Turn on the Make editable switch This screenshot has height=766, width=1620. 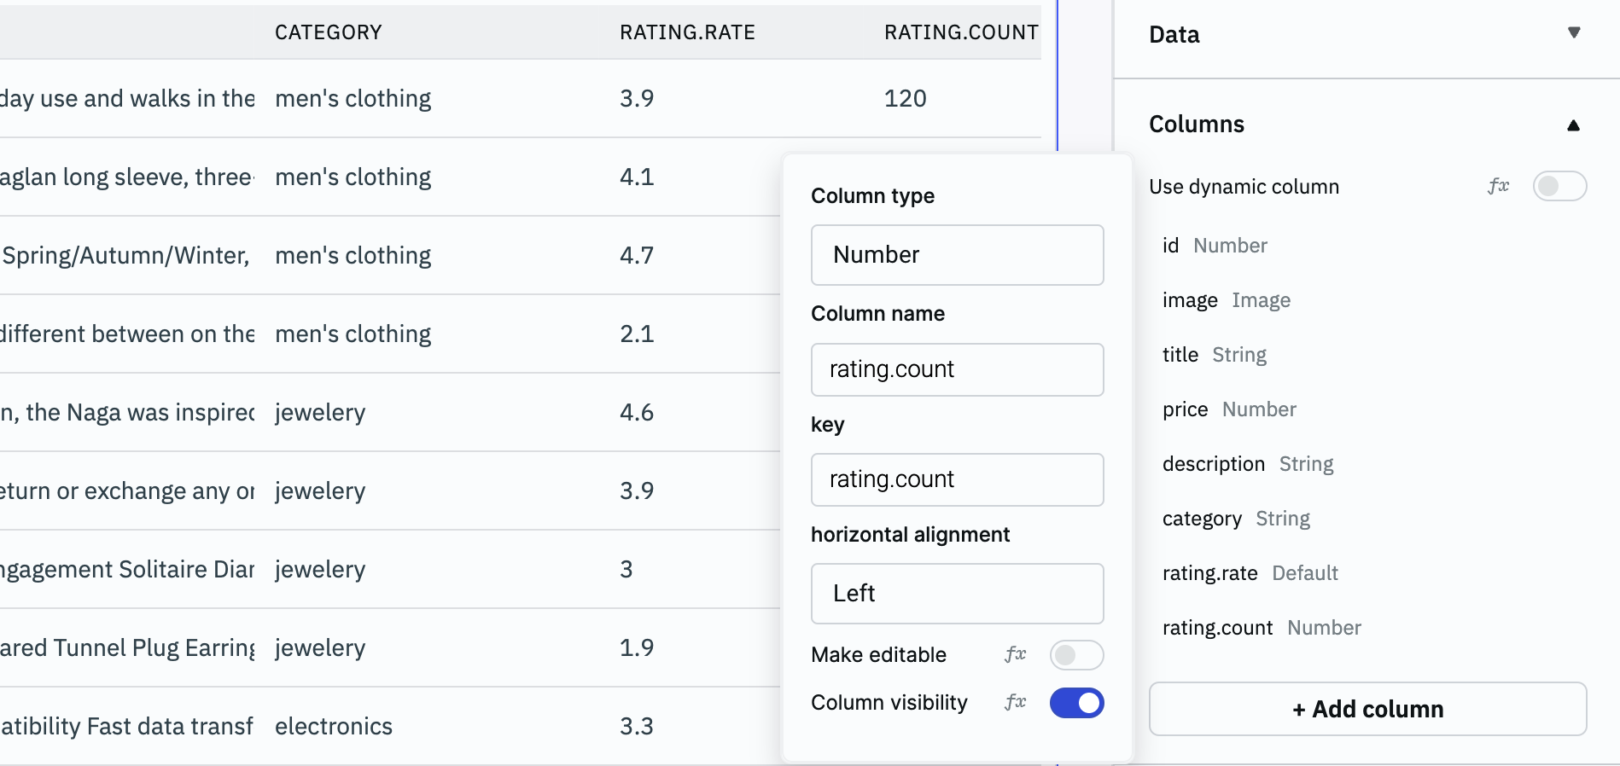tap(1076, 655)
